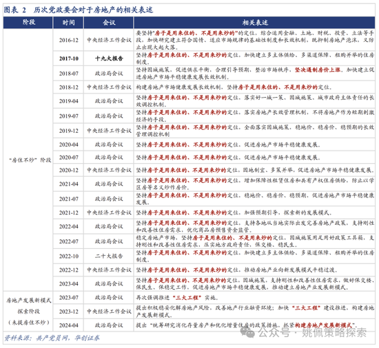Click the 2024-04 statement on 统筹研究消化存量房产
The height and width of the screenshot is (348, 379).
coord(247,325)
